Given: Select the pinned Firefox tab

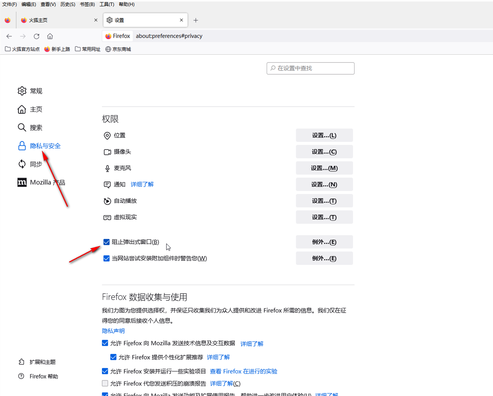Looking at the screenshot, I should (8, 20).
